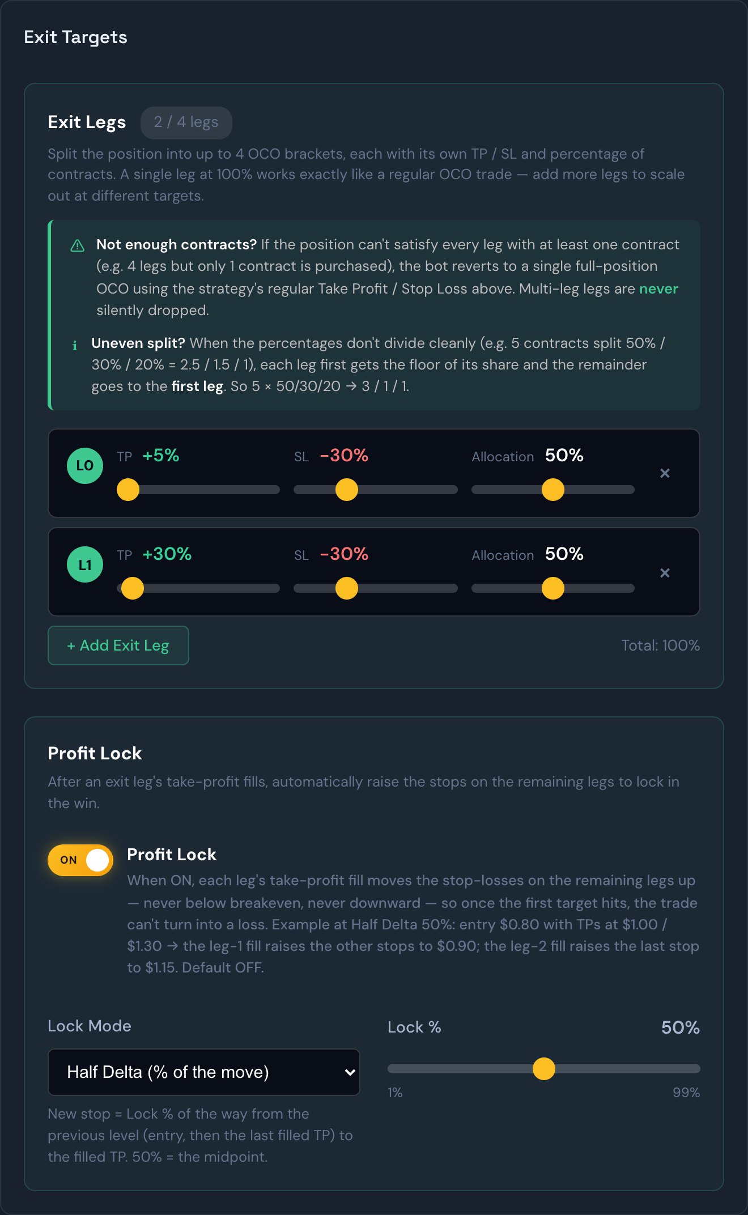Click the L0 take-profit slider handle
The width and height of the screenshot is (748, 1215).
[x=128, y=490]
